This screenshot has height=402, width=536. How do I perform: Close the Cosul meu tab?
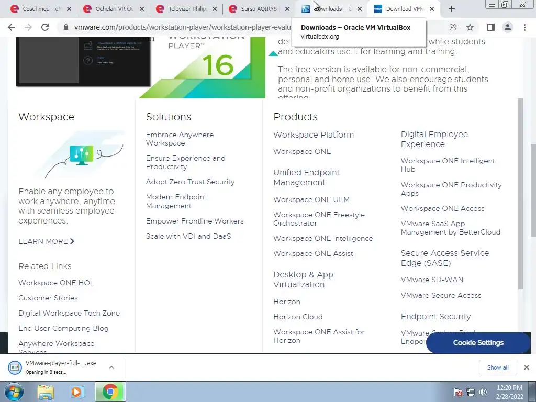tap(69, 9)
